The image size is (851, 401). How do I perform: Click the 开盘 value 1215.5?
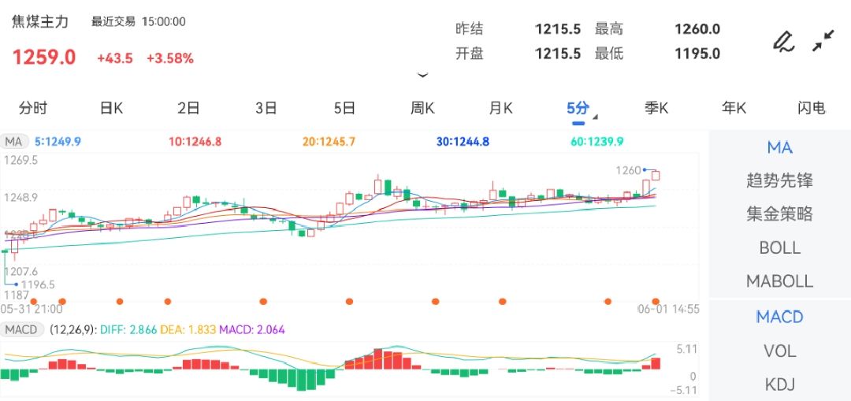pyautogui.click(x=557, y=54)
